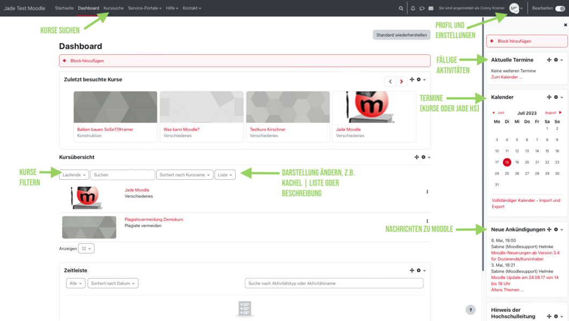Screen dimensions: 569x321
Task: Open the Zum Kalender link
Action: click(x=507, y=77)
